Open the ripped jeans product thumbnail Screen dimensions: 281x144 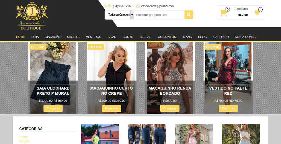click(x=147, y=134)
